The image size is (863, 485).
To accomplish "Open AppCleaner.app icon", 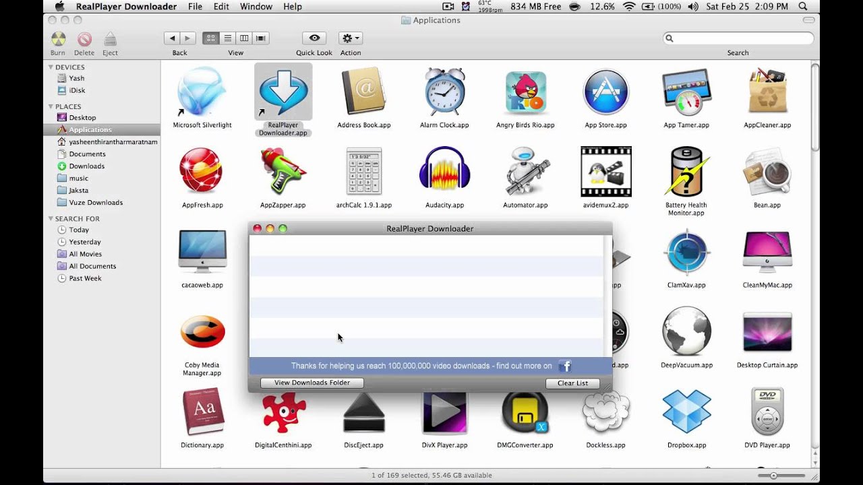I will point(767,92).
